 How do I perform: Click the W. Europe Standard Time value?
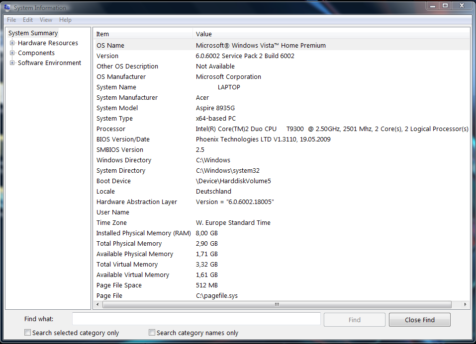(233, 223)
